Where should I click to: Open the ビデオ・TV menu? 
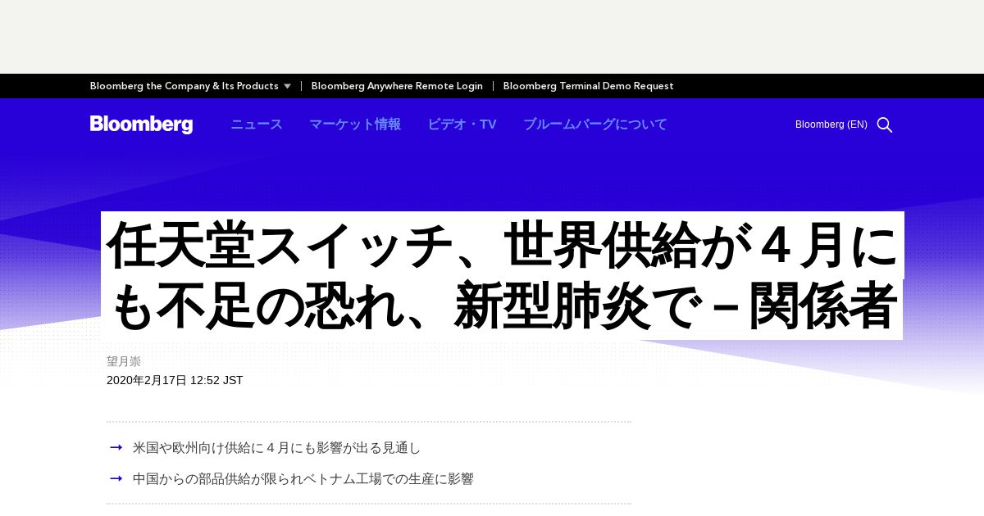462,124
